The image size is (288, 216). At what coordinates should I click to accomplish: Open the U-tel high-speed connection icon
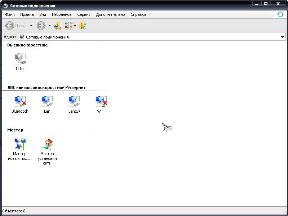[20, 59]
